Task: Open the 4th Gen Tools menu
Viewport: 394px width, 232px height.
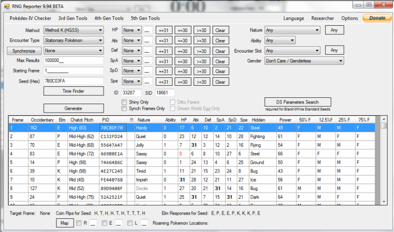Action: click(x=109, y=18)
